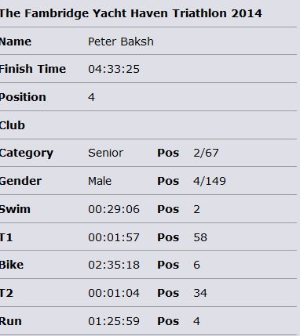Image resolution: width=300 pixels, height=336 pixels.
Task: Click the bike time 02:35:18
Action: tap(114, 265)
